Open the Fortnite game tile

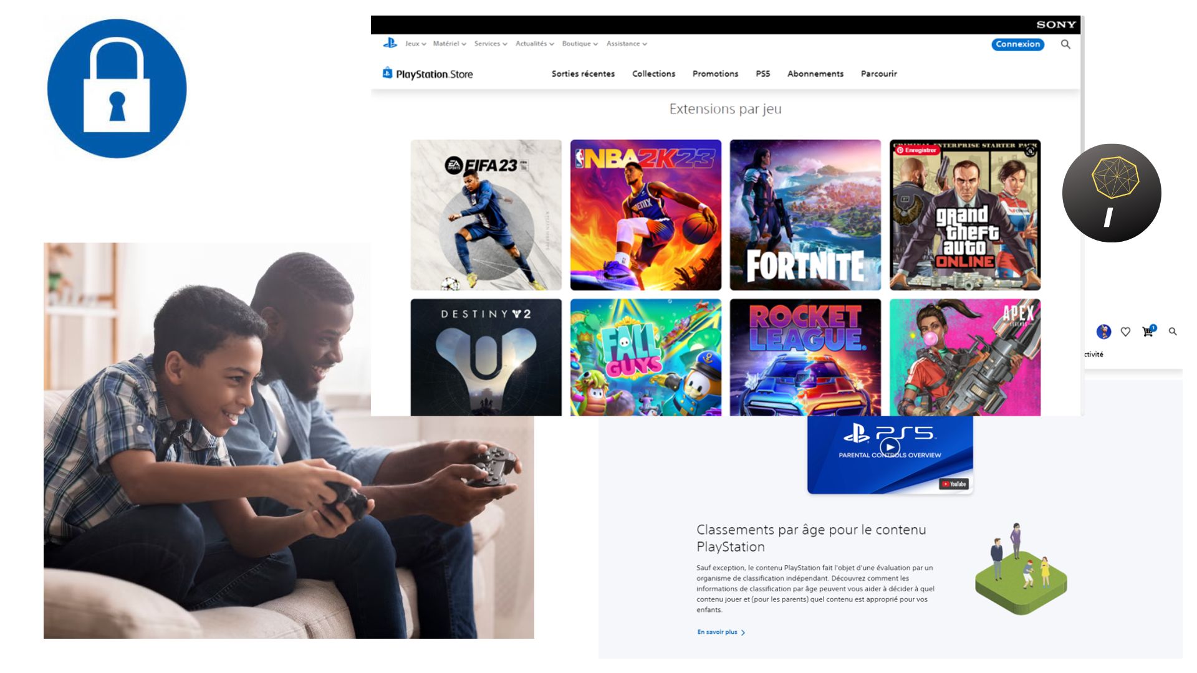tap(805, 215)
